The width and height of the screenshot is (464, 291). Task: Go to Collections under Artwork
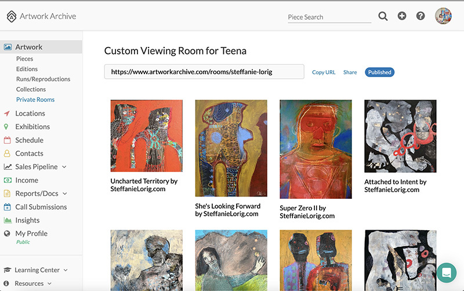coord(31,89)
